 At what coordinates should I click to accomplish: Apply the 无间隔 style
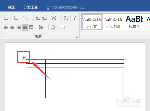coord(113,22)
